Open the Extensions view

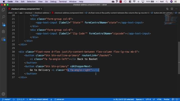(x=3, y=39)
